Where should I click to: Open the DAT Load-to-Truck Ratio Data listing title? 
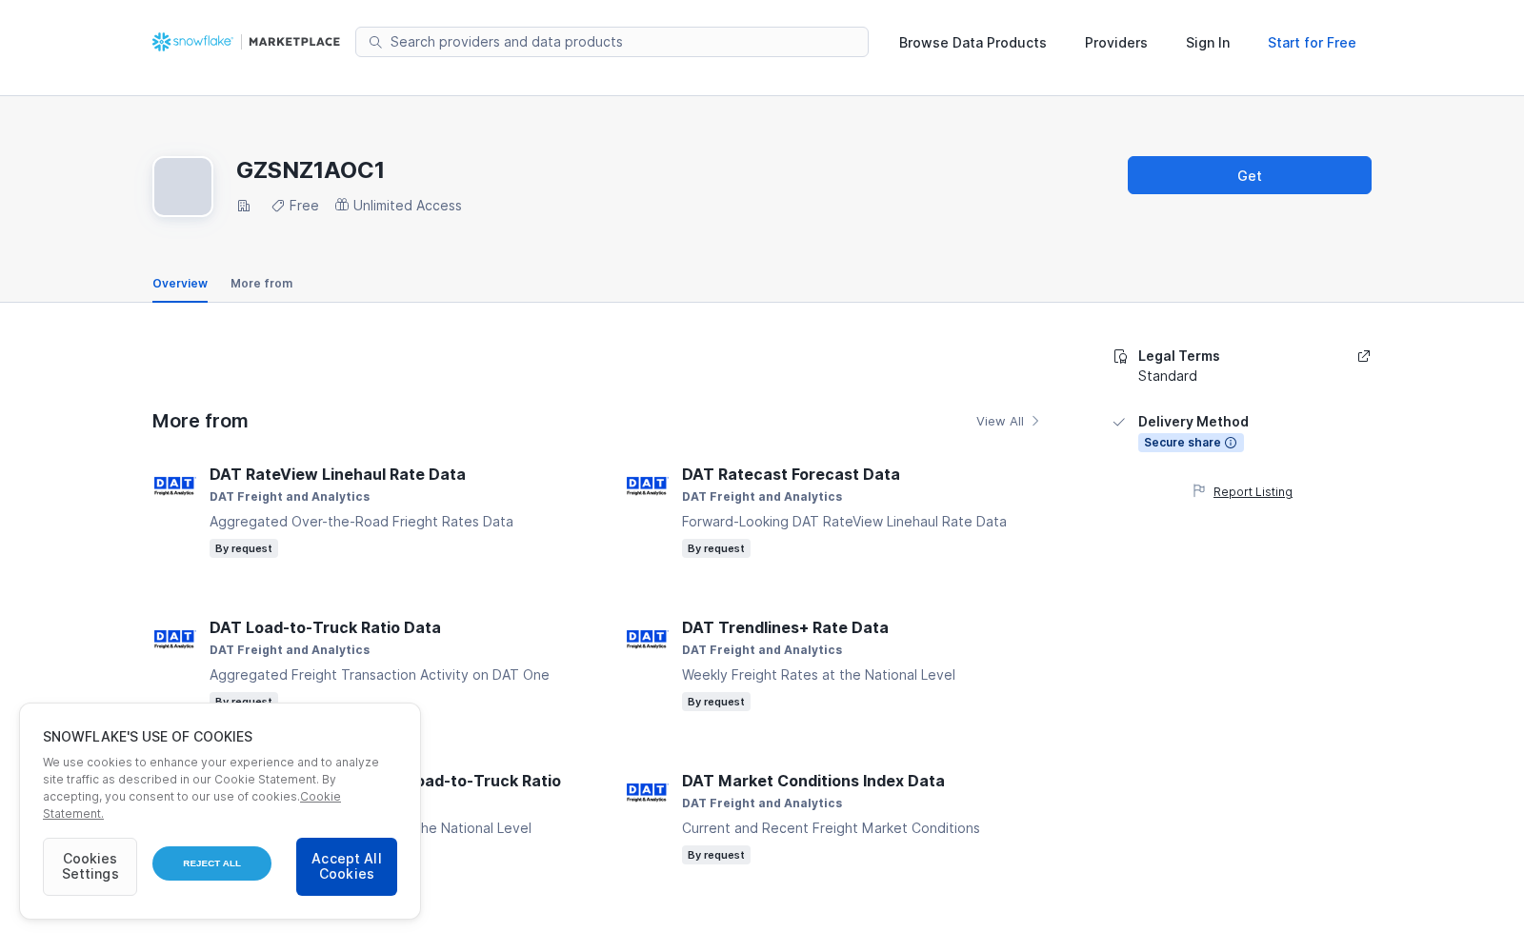325,627
